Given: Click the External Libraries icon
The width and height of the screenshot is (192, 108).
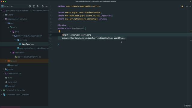Looking at the screenshot, I should click(x=4, y=90).
